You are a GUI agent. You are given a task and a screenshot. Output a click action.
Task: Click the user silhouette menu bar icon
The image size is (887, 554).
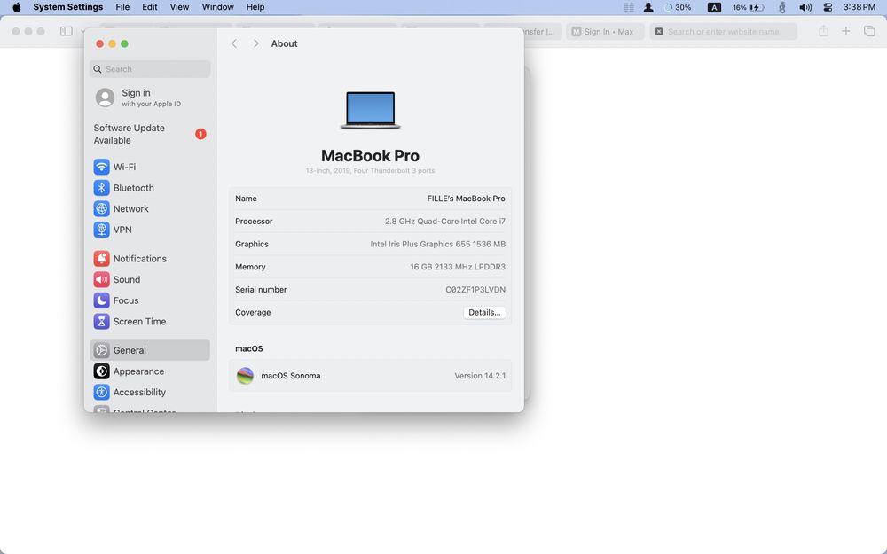[648, 7]
